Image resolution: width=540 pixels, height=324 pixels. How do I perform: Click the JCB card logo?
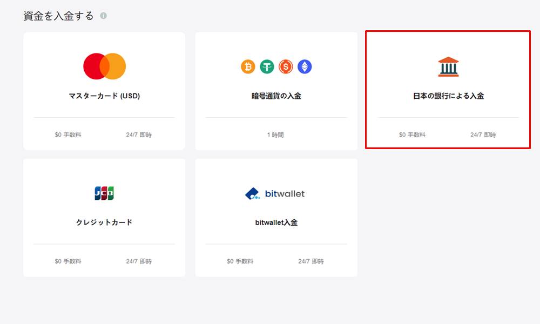[x=104, y=193]
